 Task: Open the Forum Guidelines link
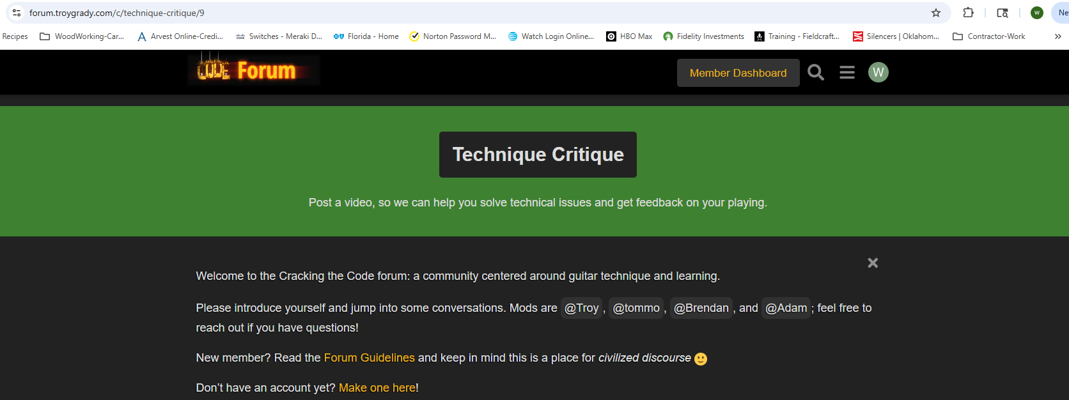point(369,358)
